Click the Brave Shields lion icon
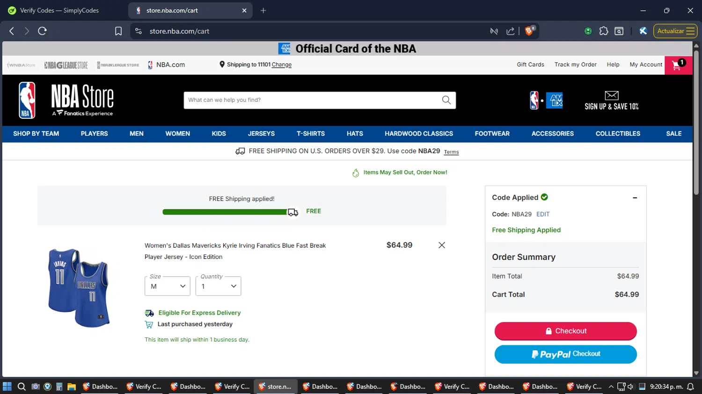Screen dimensions: 702x394 (x=529, y=31)
